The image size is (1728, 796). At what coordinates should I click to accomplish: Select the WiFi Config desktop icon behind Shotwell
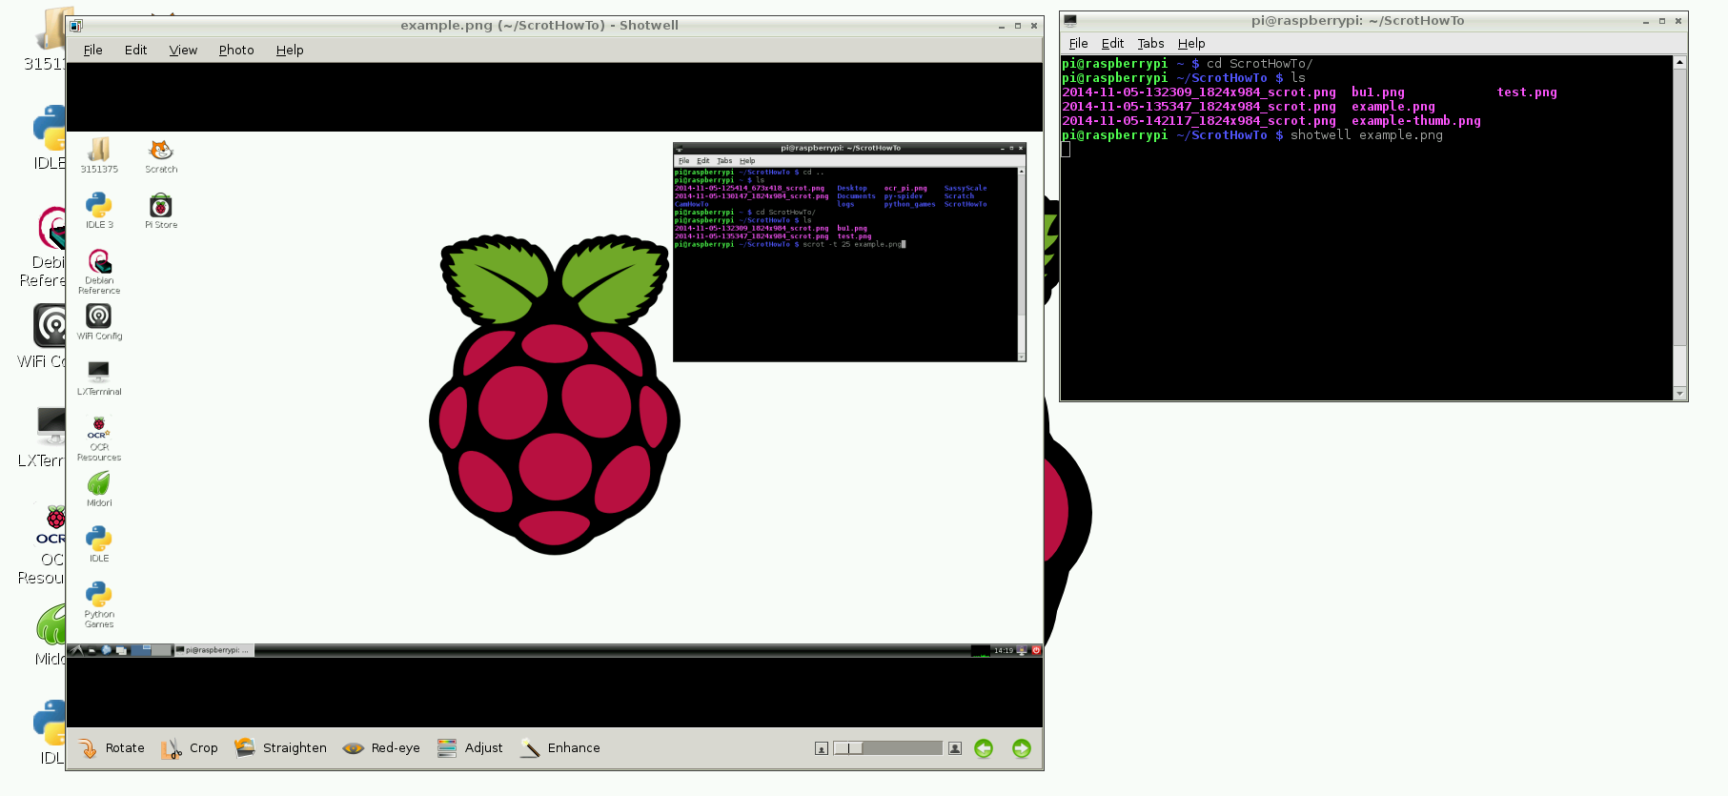[x=43, y=337]
